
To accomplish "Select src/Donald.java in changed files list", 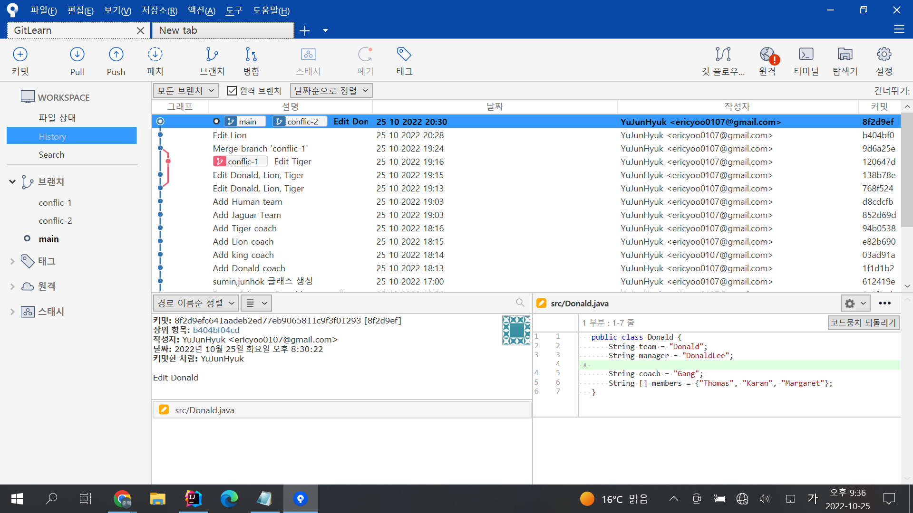I will [x=342, y=410].
